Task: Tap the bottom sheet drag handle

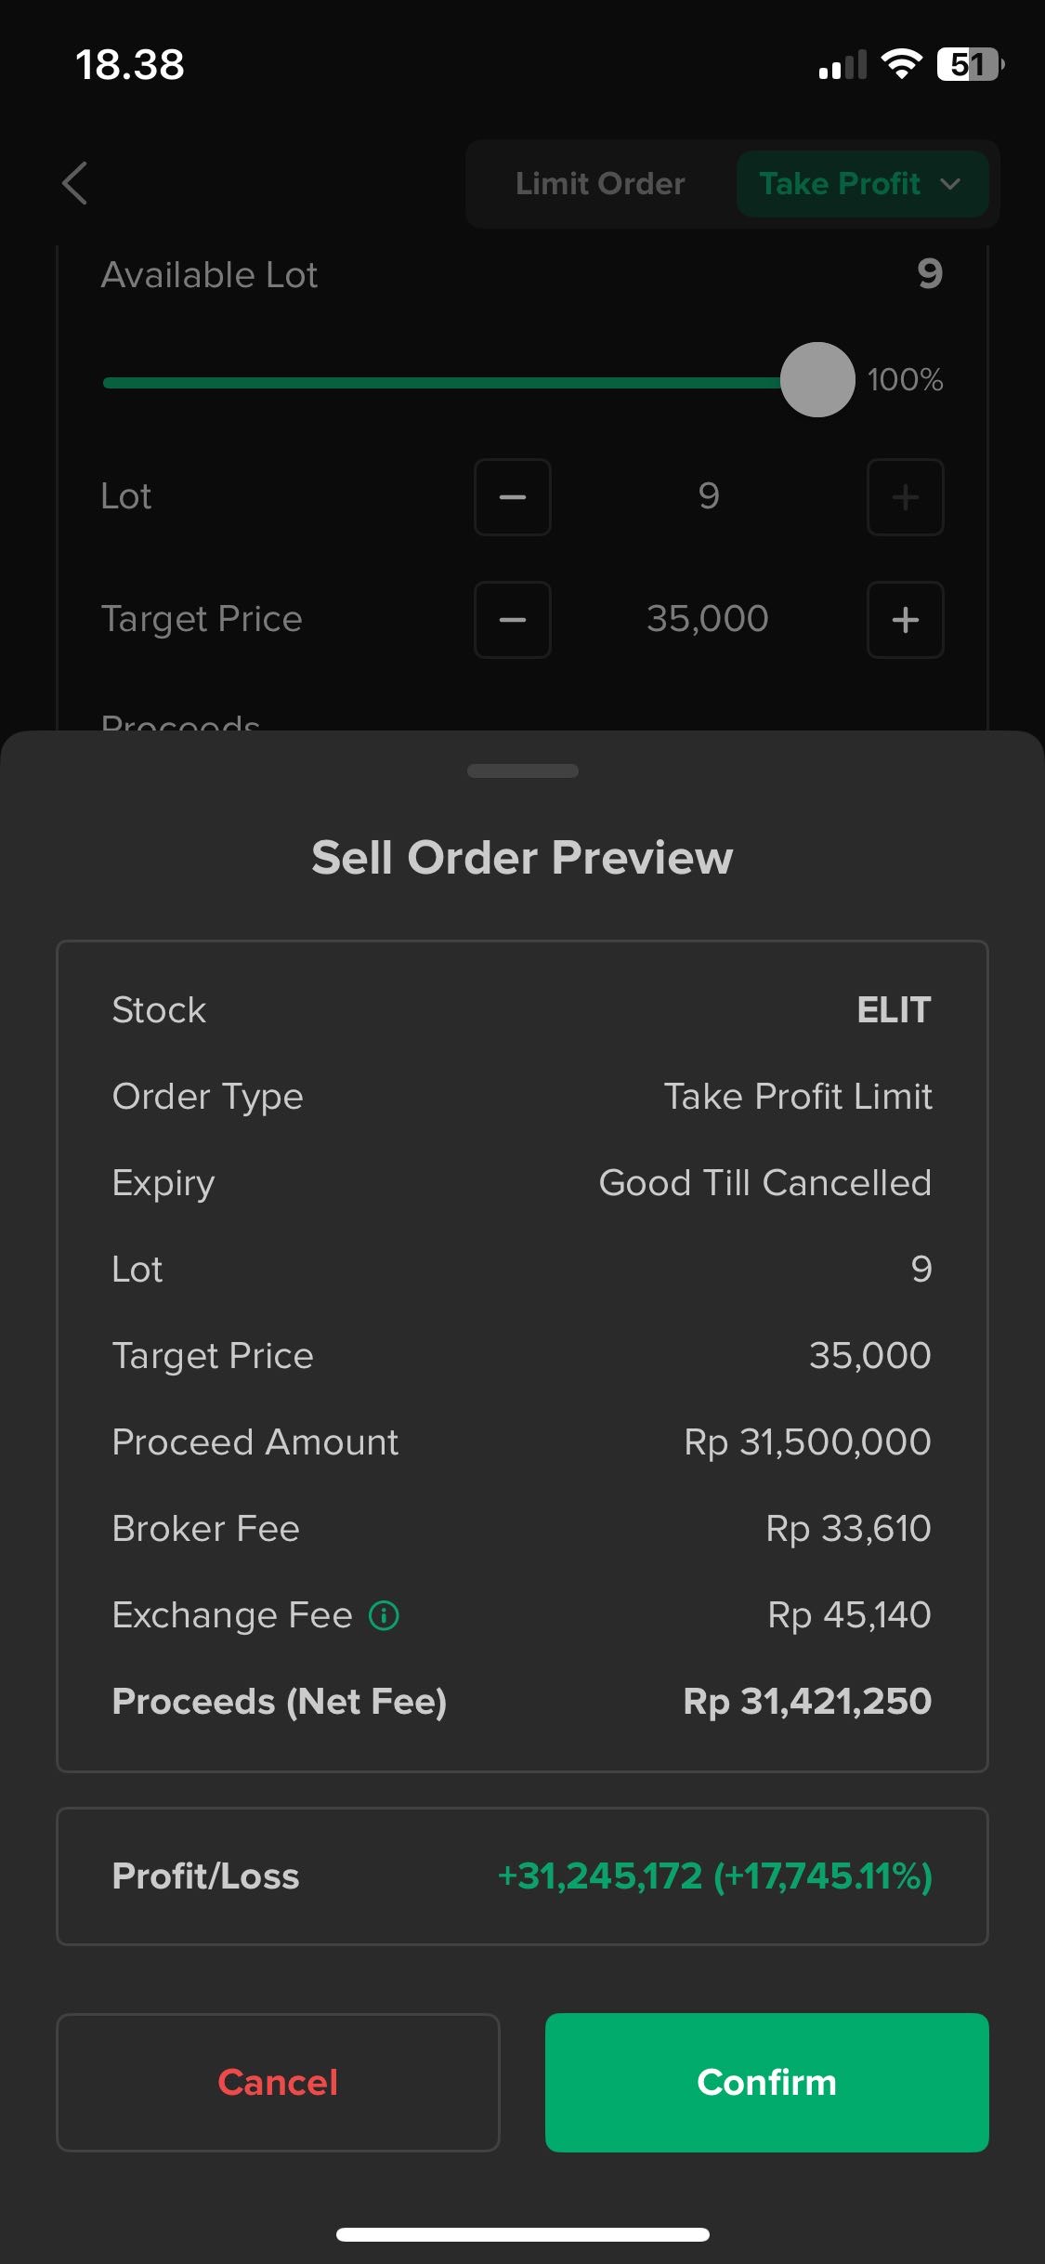Action: 522,770
